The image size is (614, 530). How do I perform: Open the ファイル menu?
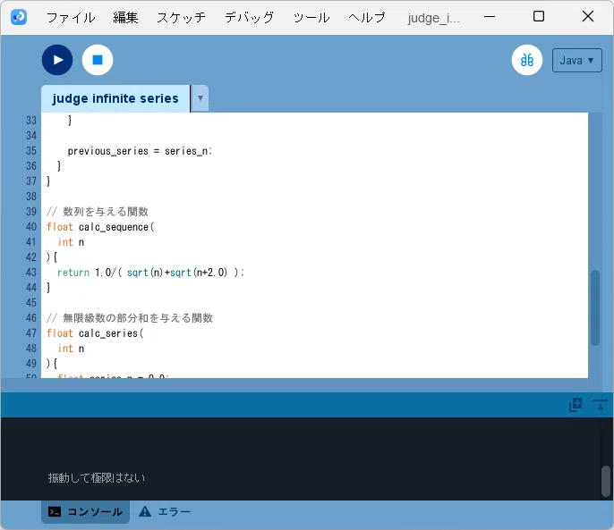tap(71, 17)
